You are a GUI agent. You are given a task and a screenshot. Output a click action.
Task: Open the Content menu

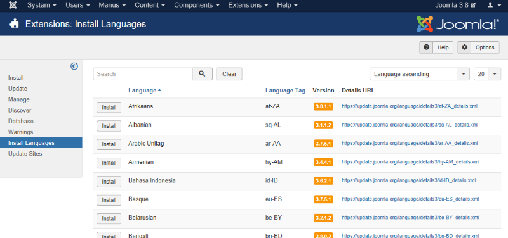150,5
